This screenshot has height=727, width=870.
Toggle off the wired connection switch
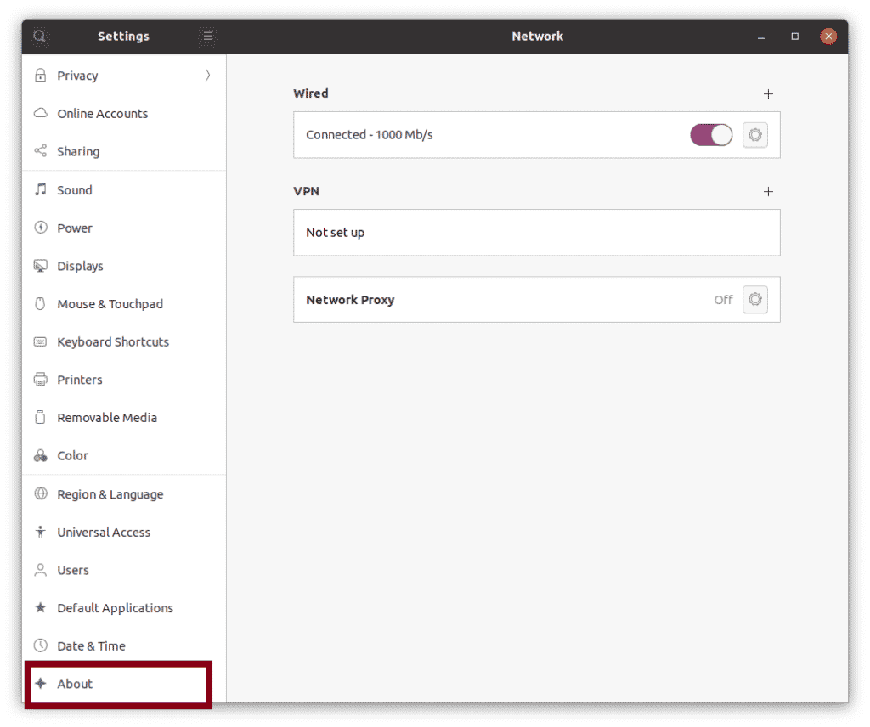[x=711, y=134]
